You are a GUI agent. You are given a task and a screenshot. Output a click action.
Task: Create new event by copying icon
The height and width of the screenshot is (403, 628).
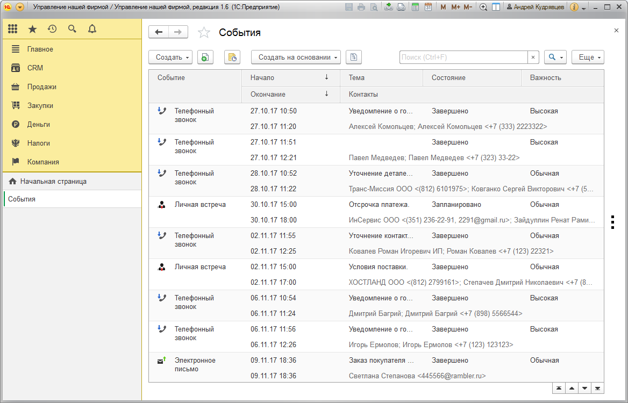pos(205,57)
